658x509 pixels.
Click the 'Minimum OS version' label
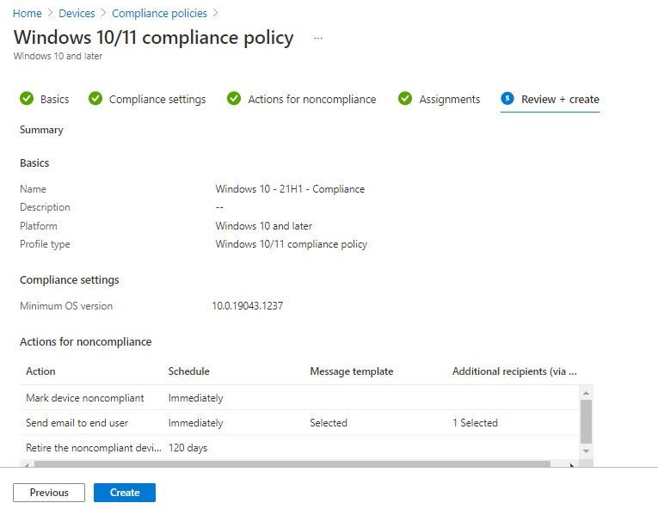click(x=66, y=306)
